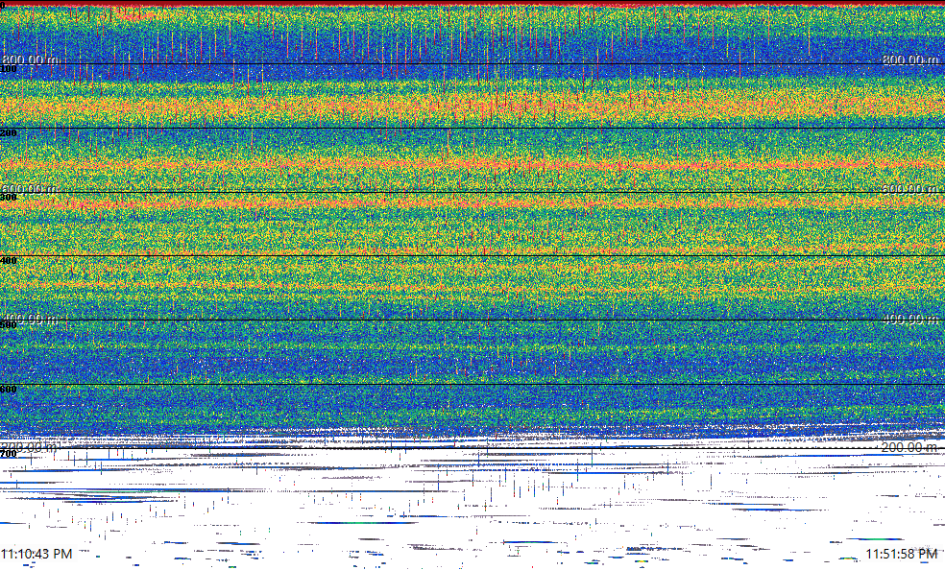945x570 pixels.
Task: Click the bold 700 depth gridline label
Action: click(9, 454)
